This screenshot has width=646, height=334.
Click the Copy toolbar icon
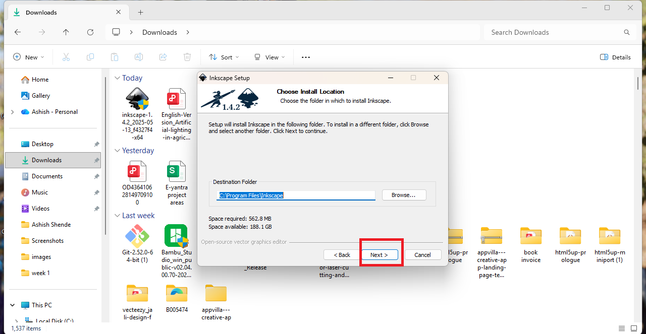pyautogui.click(x=90, y=57)
